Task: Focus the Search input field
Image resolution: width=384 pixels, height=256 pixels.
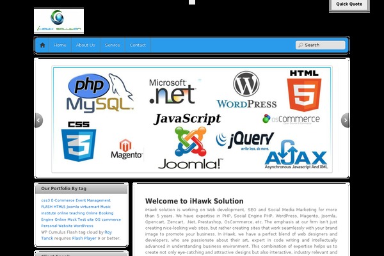Action: pos(321,45)
